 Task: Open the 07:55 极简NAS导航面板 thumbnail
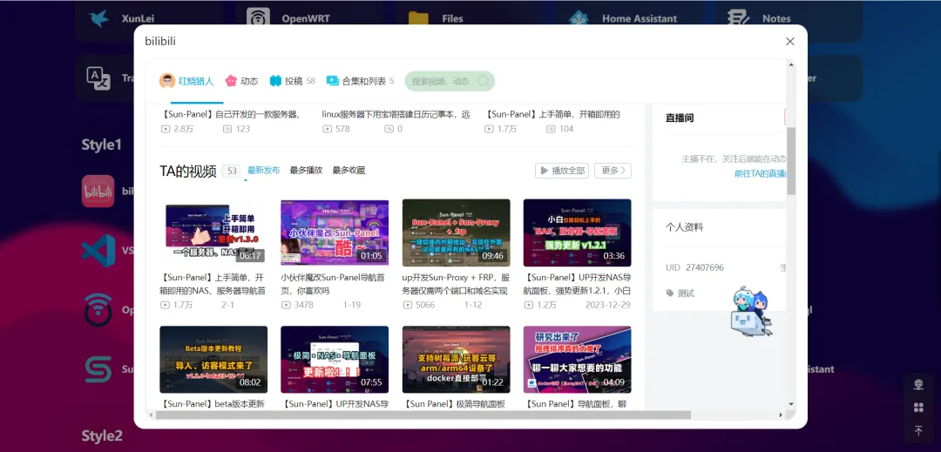click(x=335, y=360)
